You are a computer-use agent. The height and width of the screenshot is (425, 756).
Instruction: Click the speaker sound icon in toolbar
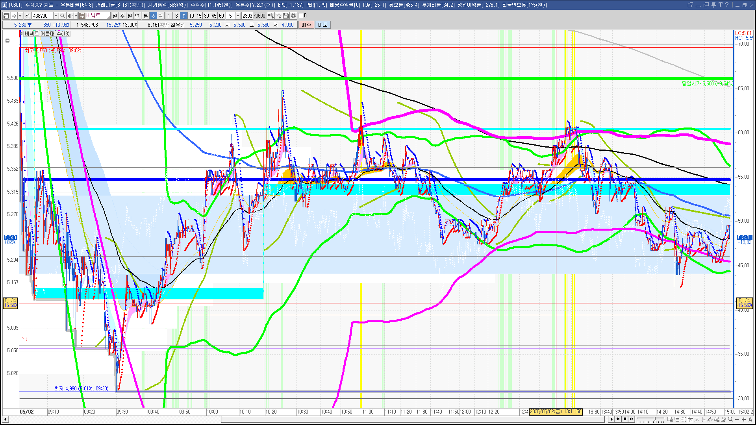click(70, 16)
